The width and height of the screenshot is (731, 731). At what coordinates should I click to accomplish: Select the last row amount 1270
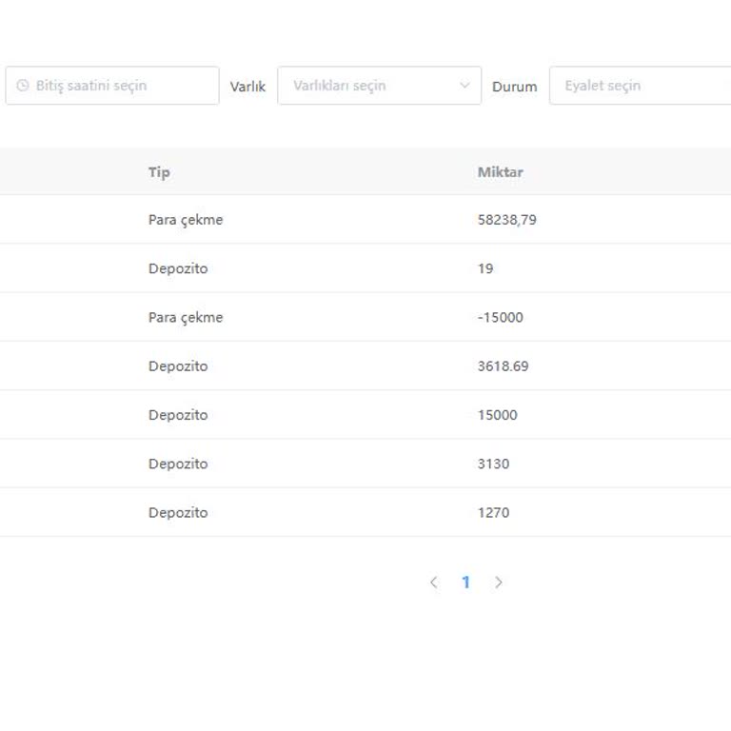point(493,513)
